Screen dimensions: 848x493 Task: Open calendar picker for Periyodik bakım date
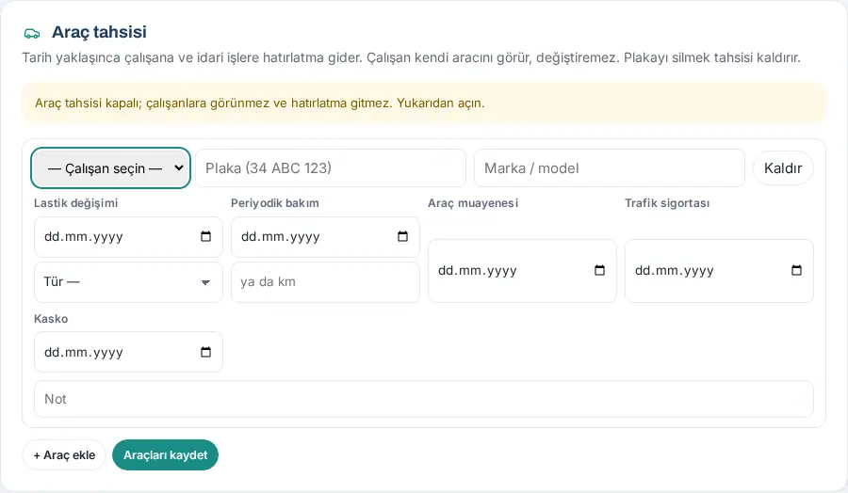[402, 236]
